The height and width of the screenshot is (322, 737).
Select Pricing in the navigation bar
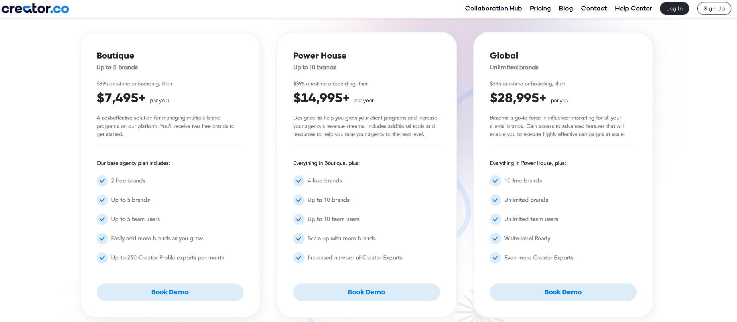coord(540,8)
